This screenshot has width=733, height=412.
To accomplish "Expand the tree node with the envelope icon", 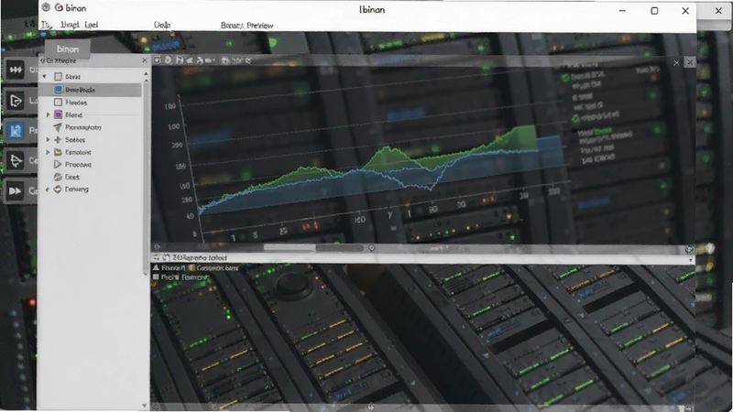I will coord(48,152).
